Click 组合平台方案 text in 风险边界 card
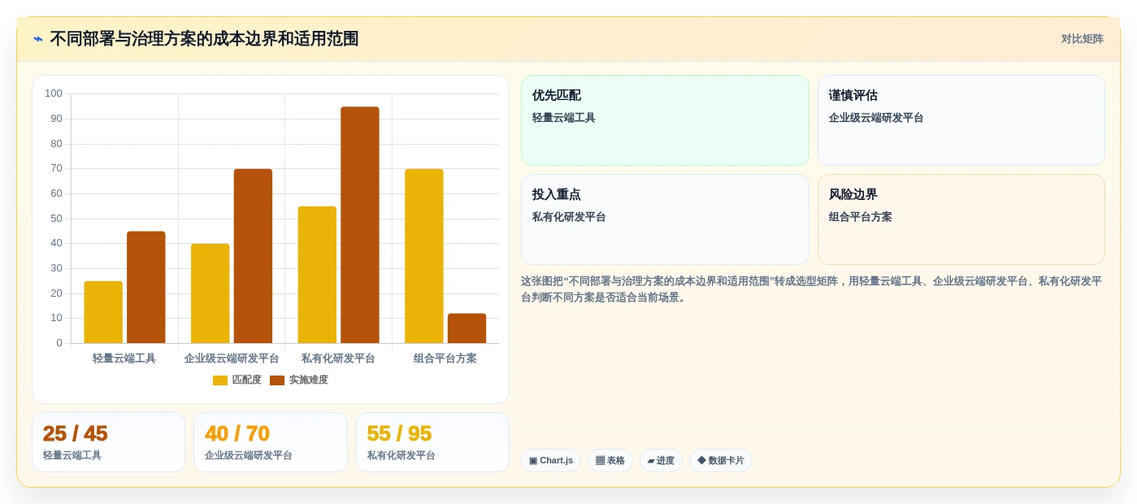This screenshot has height=504, width=1137. pyautogui.click(x=861, y=217)
